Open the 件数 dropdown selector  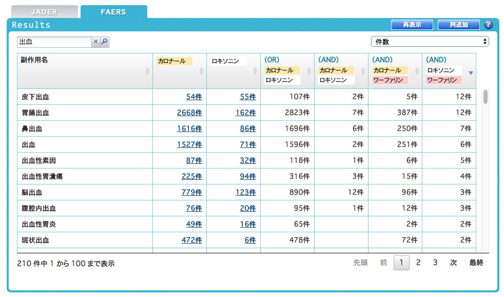430,41
